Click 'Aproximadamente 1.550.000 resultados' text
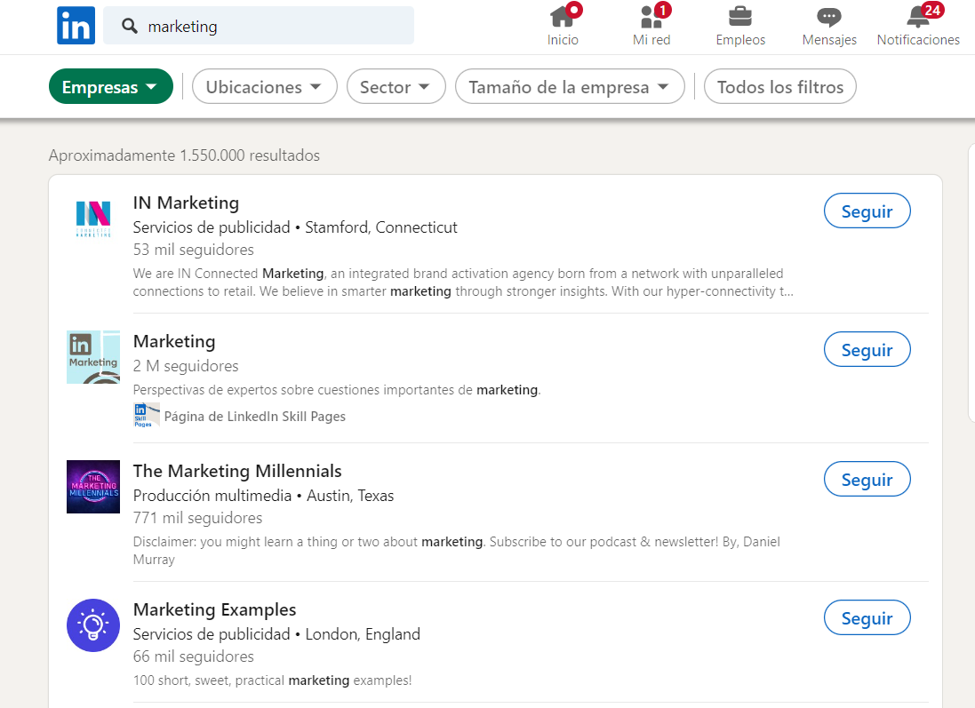Viewport: 975px width, 708px height. click(x=184, y=155)
